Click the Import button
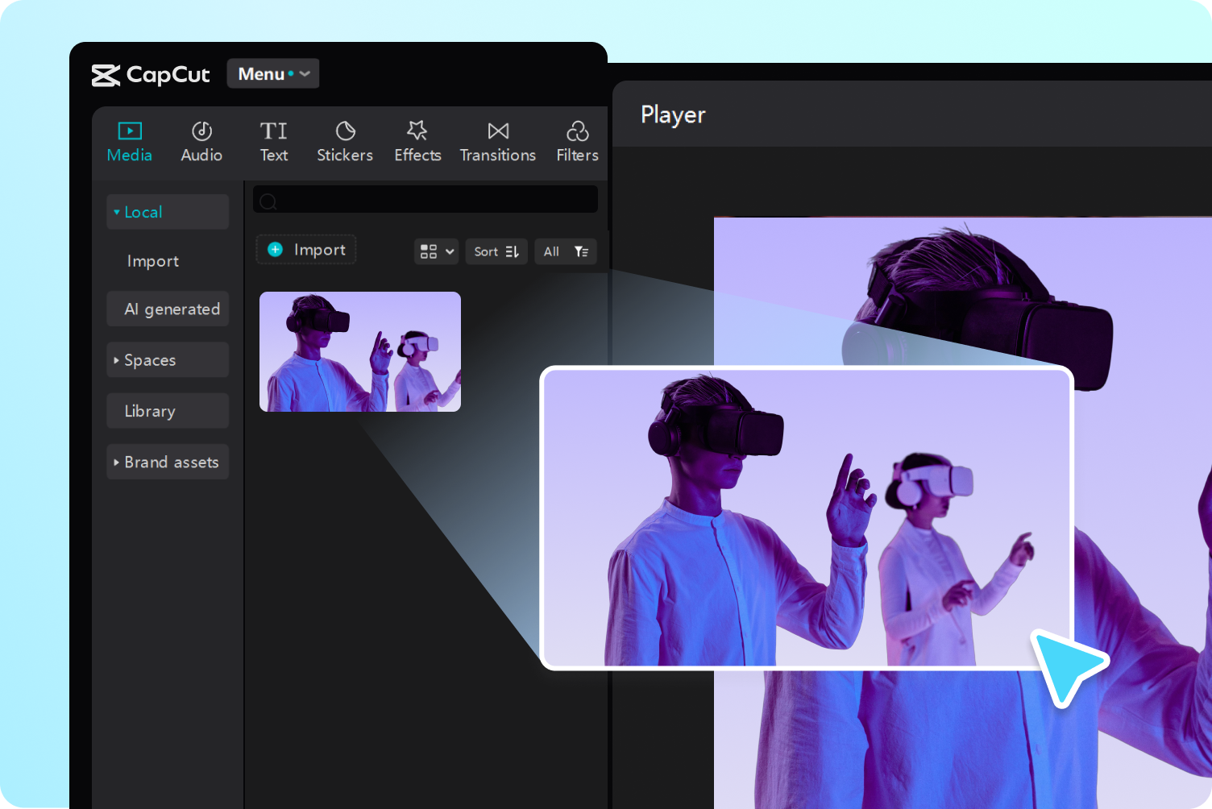The width and height of the screenshot is (1212, 809). pos(305,250)
